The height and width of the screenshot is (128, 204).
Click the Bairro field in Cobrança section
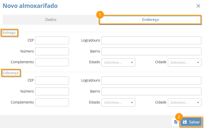[x=151, y=91]
